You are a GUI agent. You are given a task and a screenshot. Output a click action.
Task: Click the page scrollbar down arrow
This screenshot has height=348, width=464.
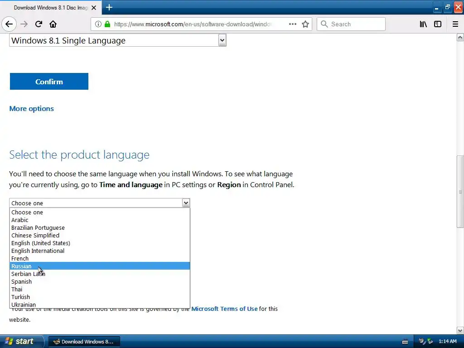coord(460,330)
